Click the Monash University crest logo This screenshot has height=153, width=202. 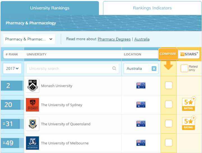click(33, 85)
